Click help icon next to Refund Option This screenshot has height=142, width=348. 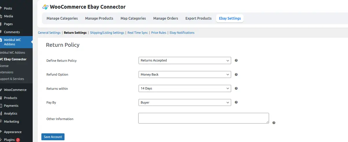tap(236, 74)
